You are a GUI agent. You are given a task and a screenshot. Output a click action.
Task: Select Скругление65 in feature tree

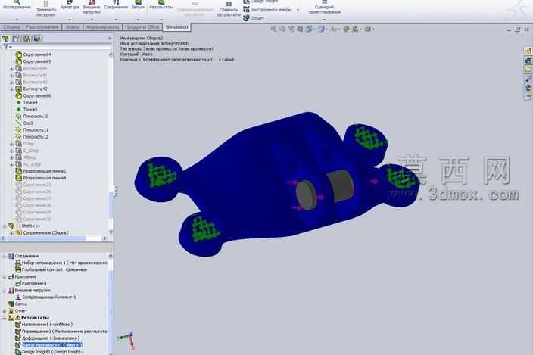click(x=33, y=61)
